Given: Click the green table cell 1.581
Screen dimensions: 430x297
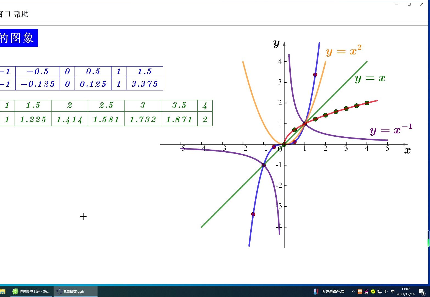Looking at the screenshot, I should (x=106, y=119).
